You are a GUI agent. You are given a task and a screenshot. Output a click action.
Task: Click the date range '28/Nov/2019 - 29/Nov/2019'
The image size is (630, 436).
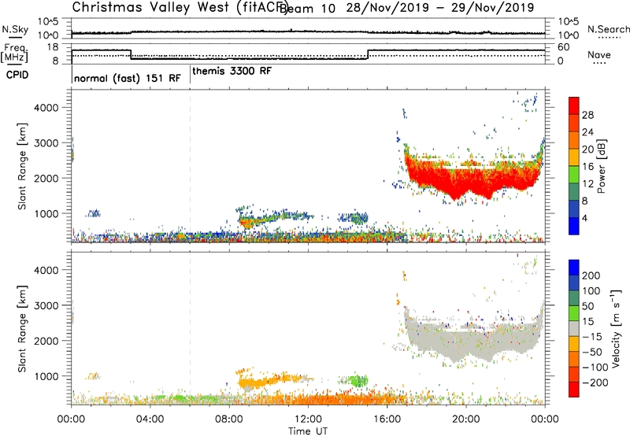[440, 8]
